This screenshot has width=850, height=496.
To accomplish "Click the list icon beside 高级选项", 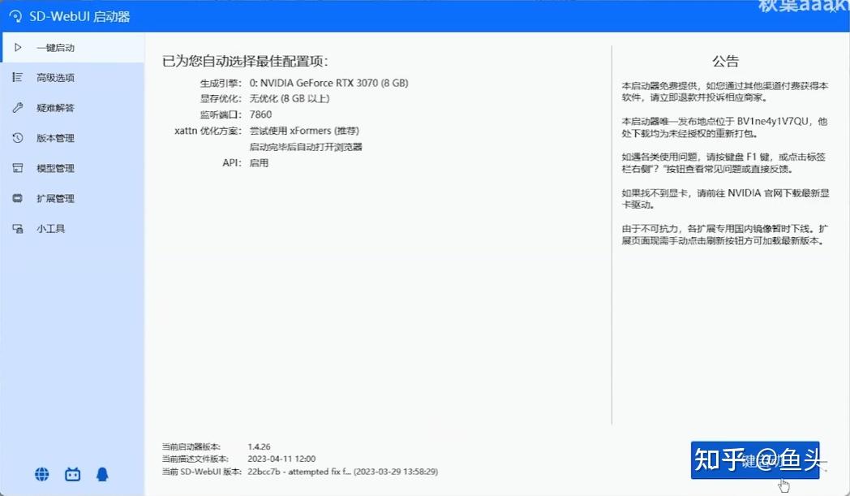I will click(17, 78).
